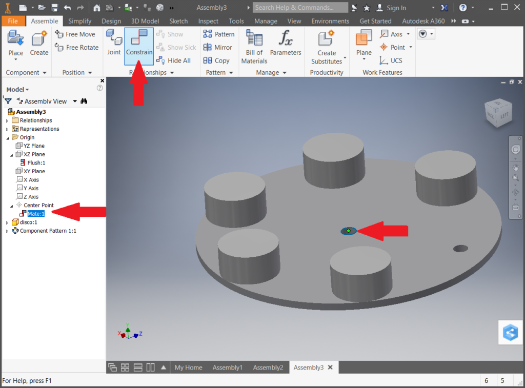Screen dimensions: 525x388
Task: Click the Place component icon
Action: point(15,43)
